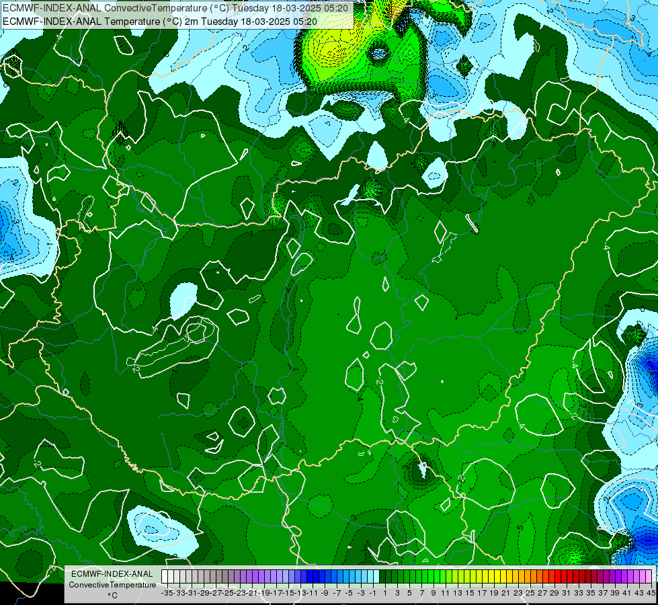This screenshot has width=658, height=605.
Task: Click the legend value -35
Action: [167, 594]
